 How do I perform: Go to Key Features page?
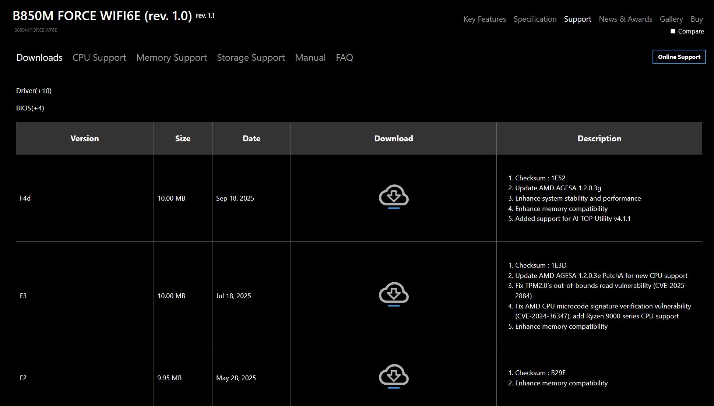click(x=485, y=19)
